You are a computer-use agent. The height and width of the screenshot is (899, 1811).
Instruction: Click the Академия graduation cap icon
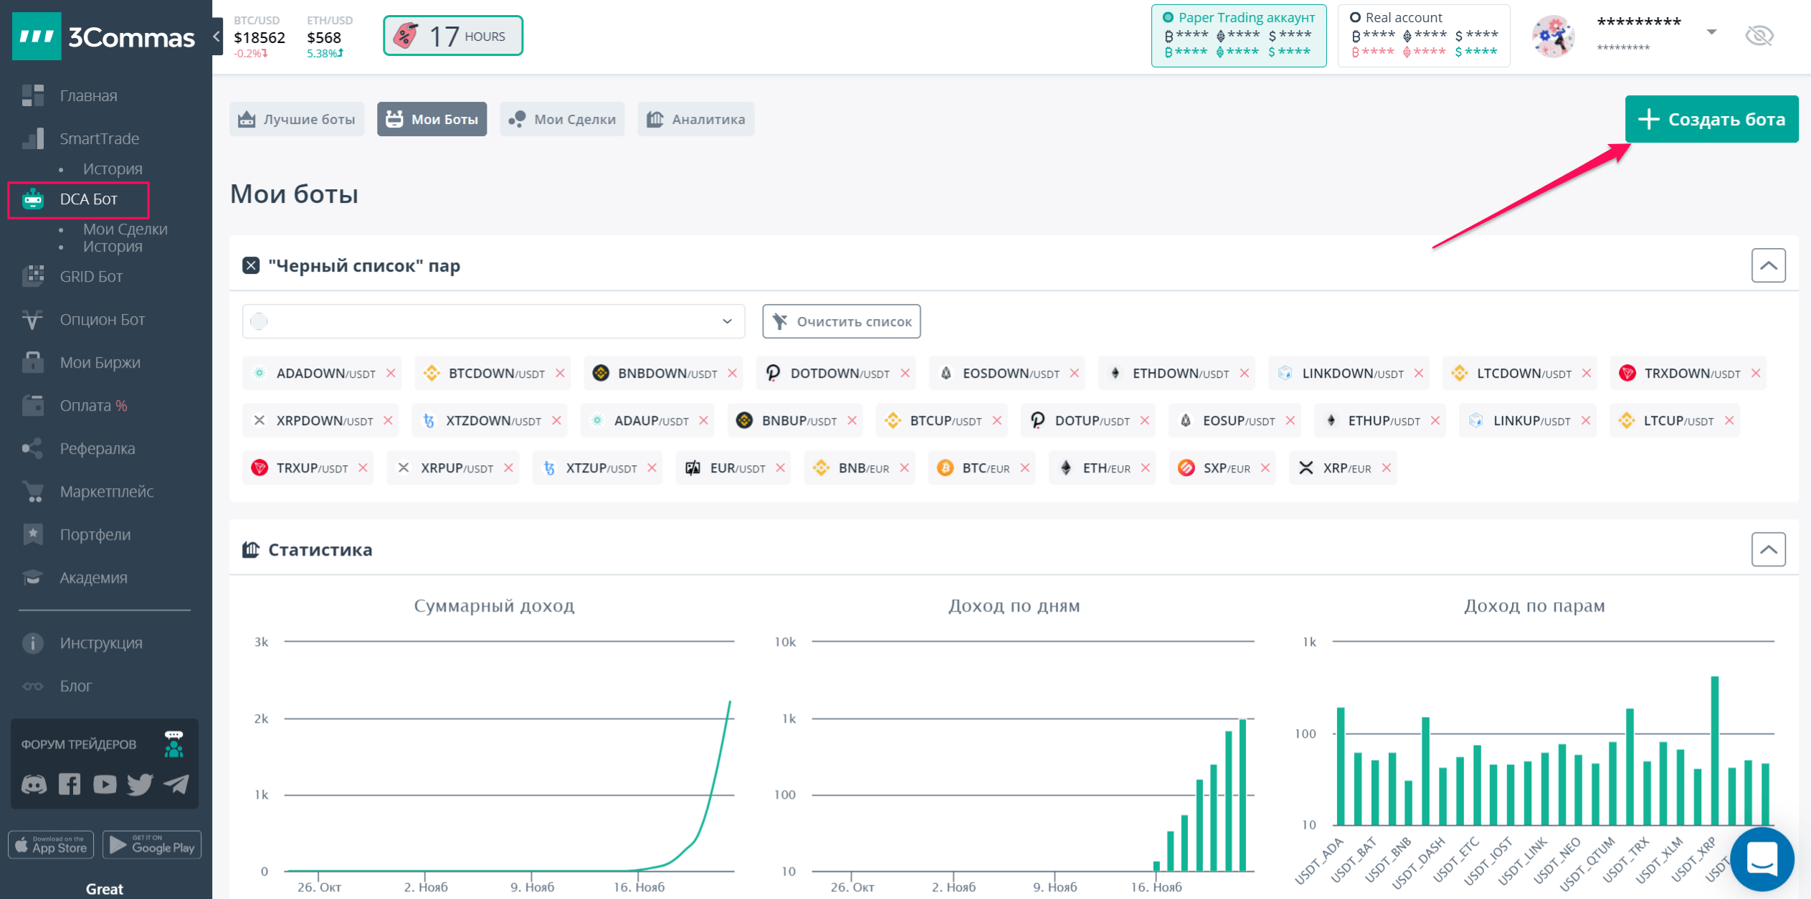[x=33, y=578]
